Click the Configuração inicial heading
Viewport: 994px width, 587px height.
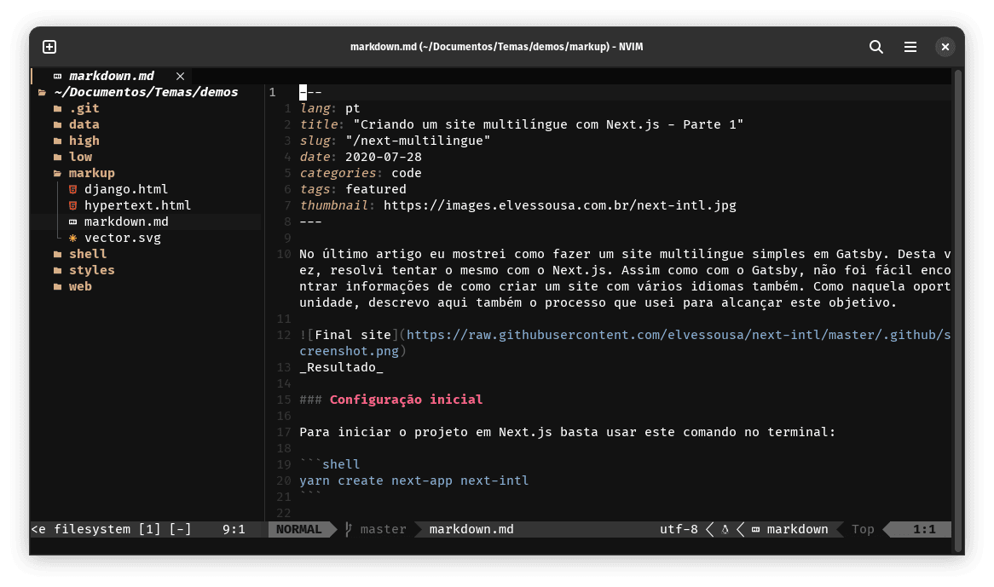pyautogui.click(x=406, y=400)
